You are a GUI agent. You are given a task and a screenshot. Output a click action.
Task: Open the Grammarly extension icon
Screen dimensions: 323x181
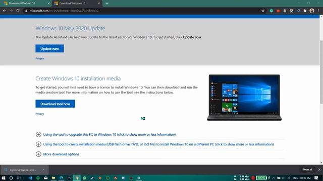(272, 11)
